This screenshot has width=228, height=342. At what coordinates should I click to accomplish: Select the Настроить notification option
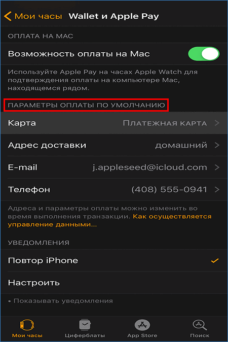(114, 283)
